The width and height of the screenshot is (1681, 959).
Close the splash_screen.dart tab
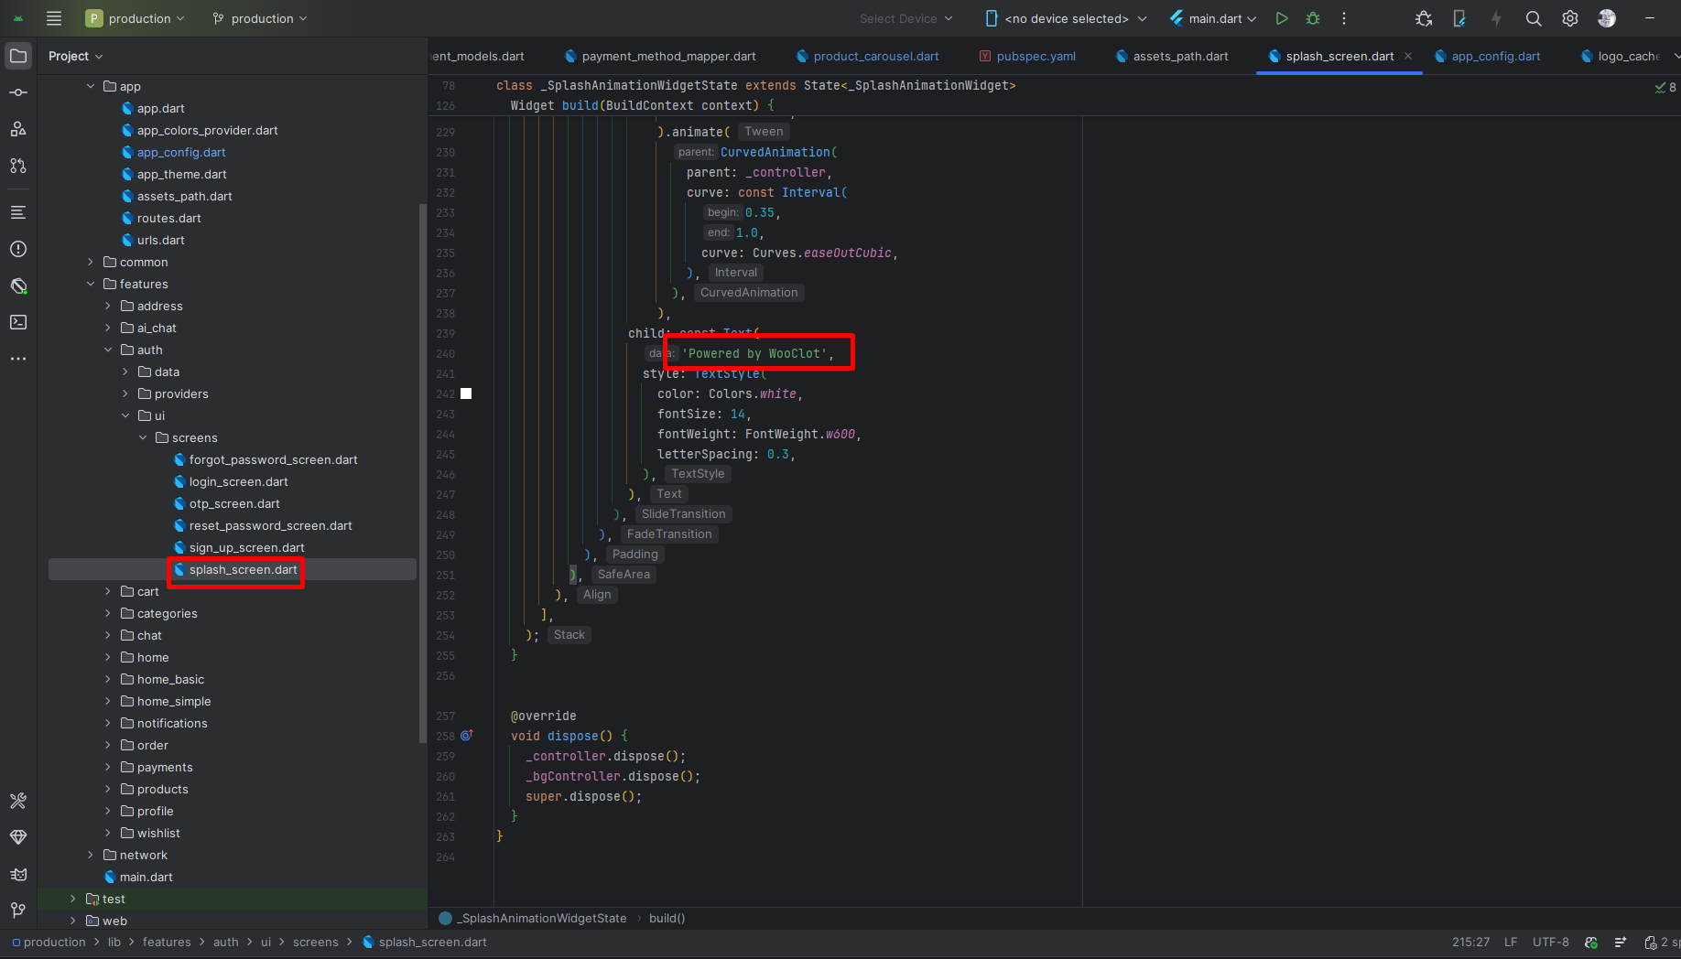[1408, 57]
